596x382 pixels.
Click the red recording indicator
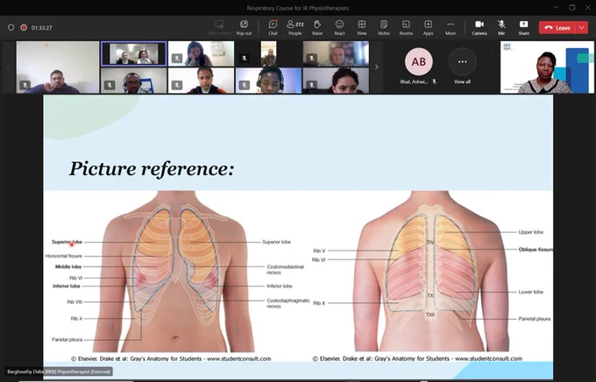coord(24,27)
